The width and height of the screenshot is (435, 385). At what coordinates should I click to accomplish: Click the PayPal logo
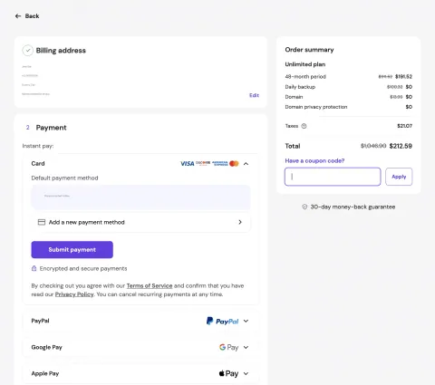pyautogui.click(x=222, y=321)
